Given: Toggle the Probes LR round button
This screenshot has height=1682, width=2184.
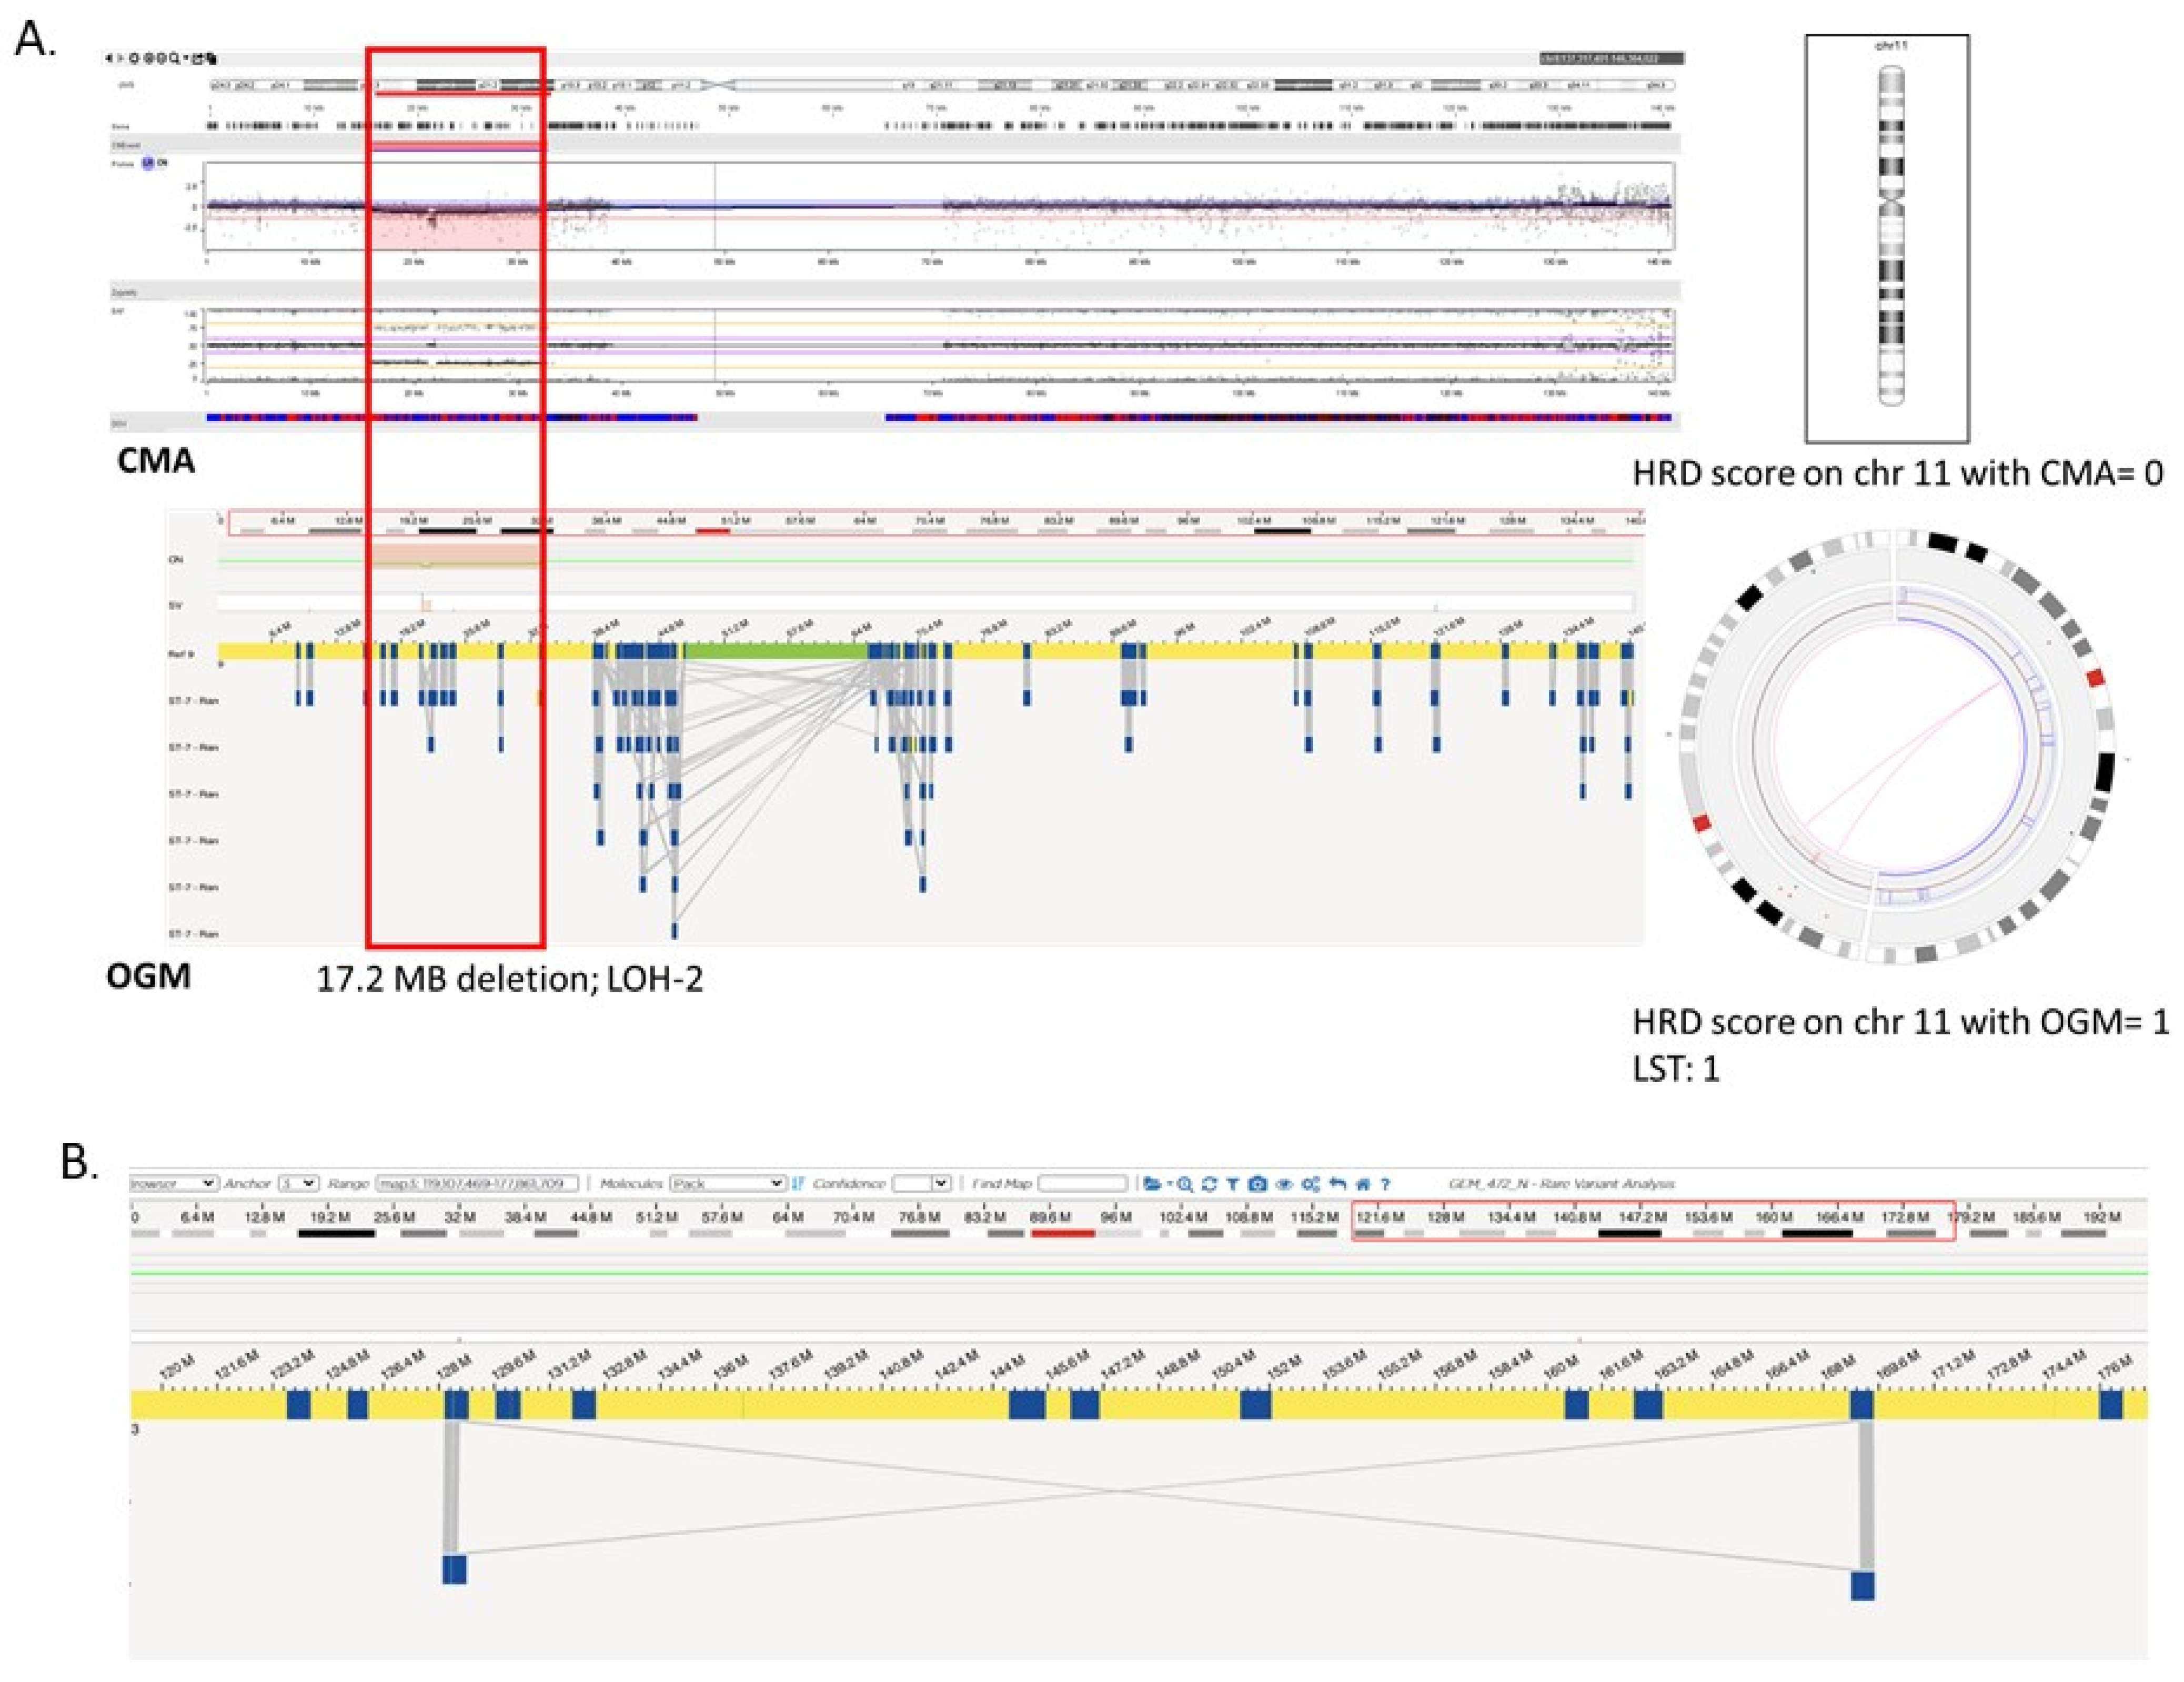Looking at the screenshot, I should 148,163.
